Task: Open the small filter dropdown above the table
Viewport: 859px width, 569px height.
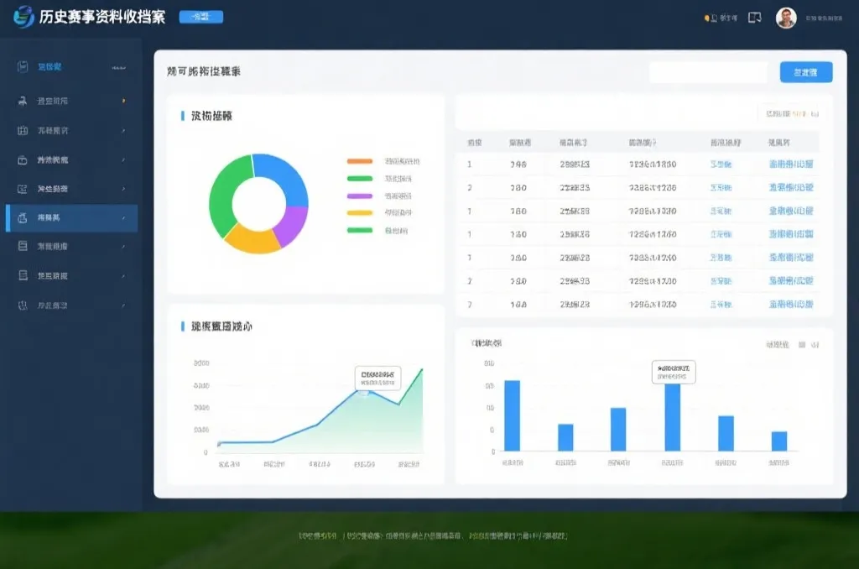Action: [792, 113]
